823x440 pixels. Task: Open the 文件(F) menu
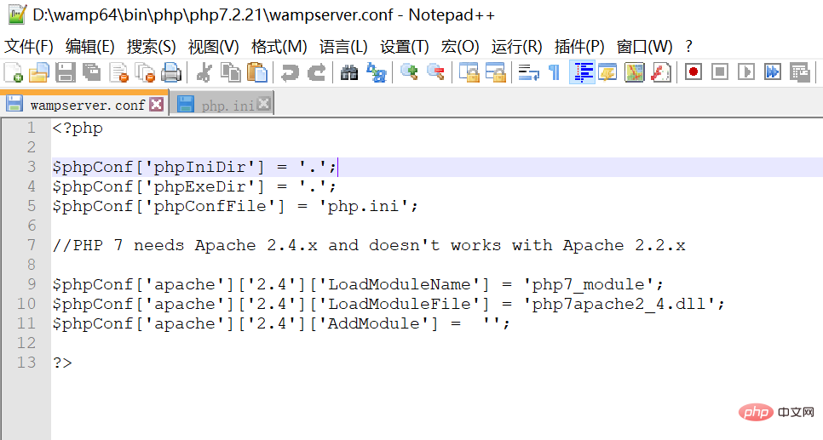point(29,46)
